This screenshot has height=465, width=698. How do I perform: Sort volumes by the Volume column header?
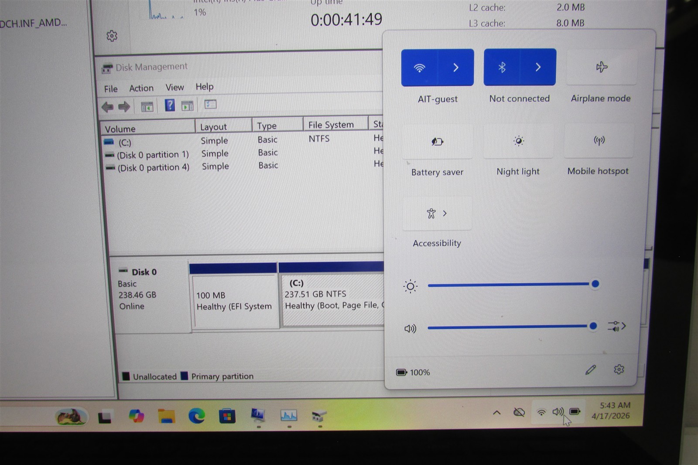(148, 129)
